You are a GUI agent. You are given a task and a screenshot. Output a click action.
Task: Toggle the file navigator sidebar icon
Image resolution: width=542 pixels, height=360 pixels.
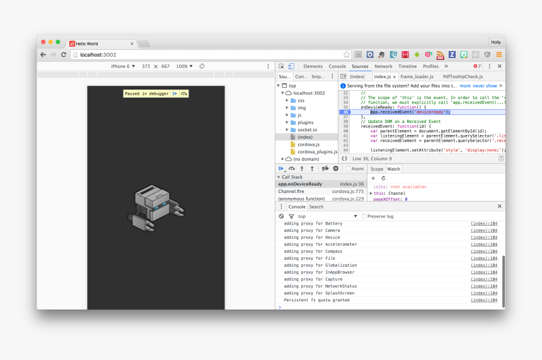click(x=343, y=76)
